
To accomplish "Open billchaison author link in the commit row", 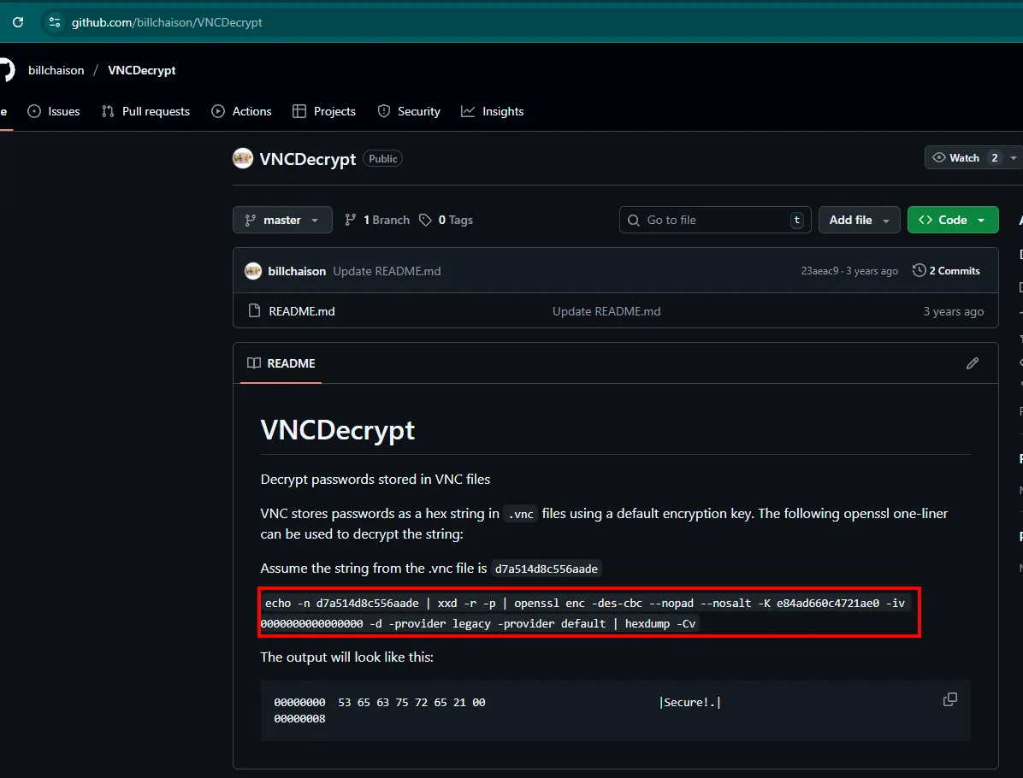I will 297,271.
